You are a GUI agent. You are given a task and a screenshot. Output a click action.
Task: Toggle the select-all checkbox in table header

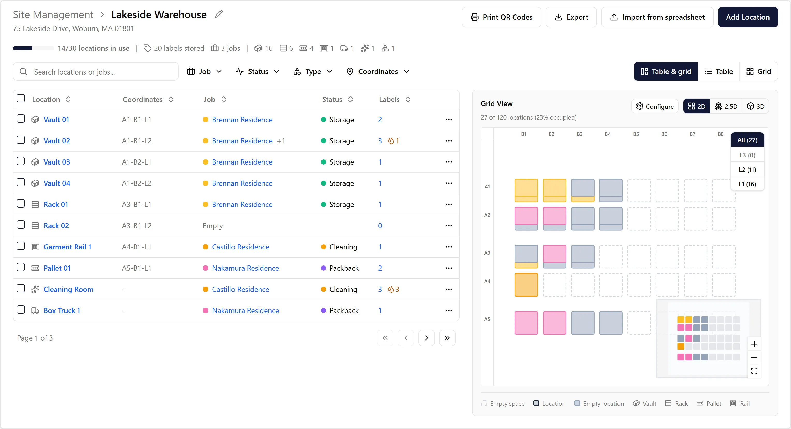coord(21,99)
